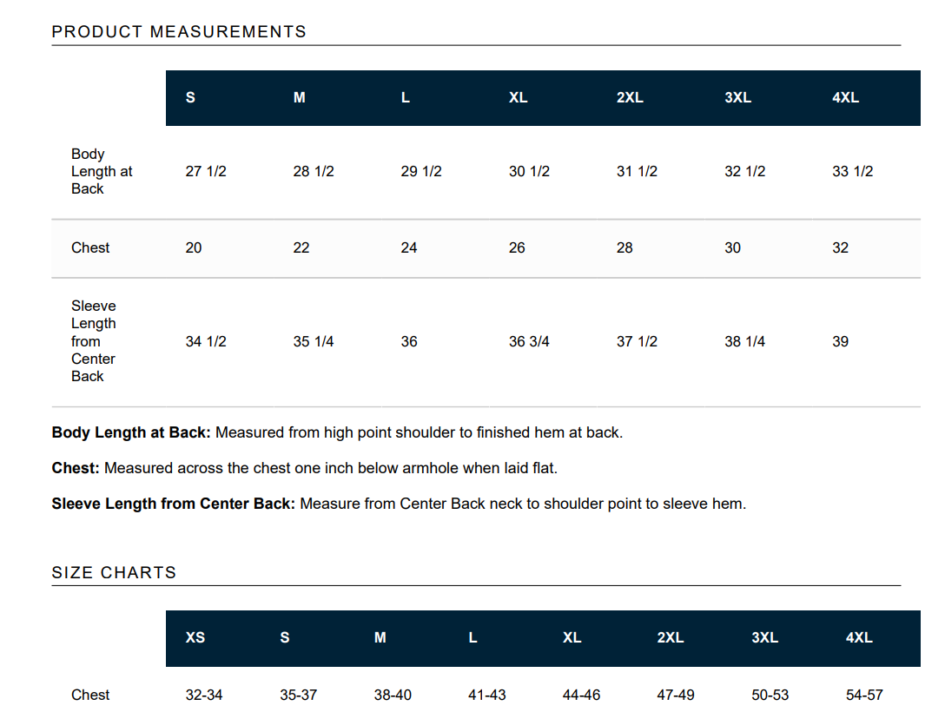Click the 54-57 chest range value
This screenshot has height=712, width=945.
pos(864,696)
